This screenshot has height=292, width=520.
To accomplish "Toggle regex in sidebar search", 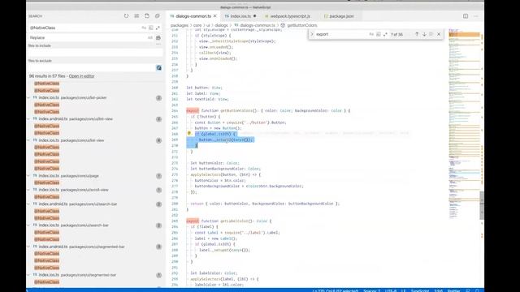I will coord(158,28).
